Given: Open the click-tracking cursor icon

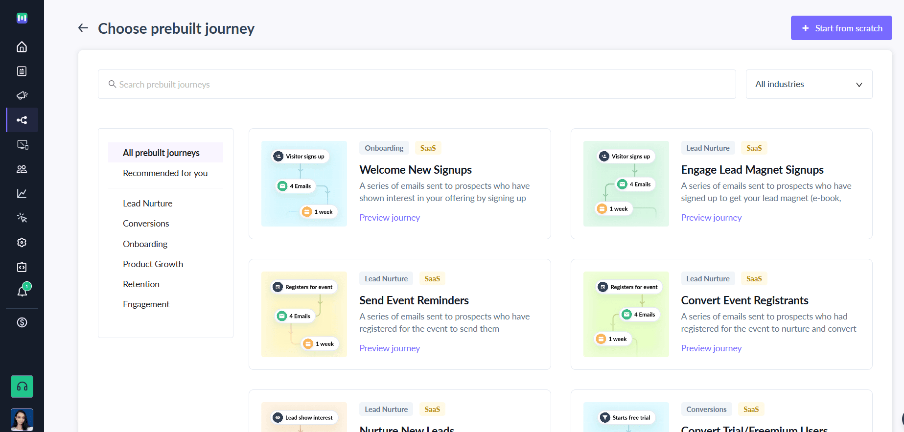Looking at the screenshot, I should coord(22,218).
